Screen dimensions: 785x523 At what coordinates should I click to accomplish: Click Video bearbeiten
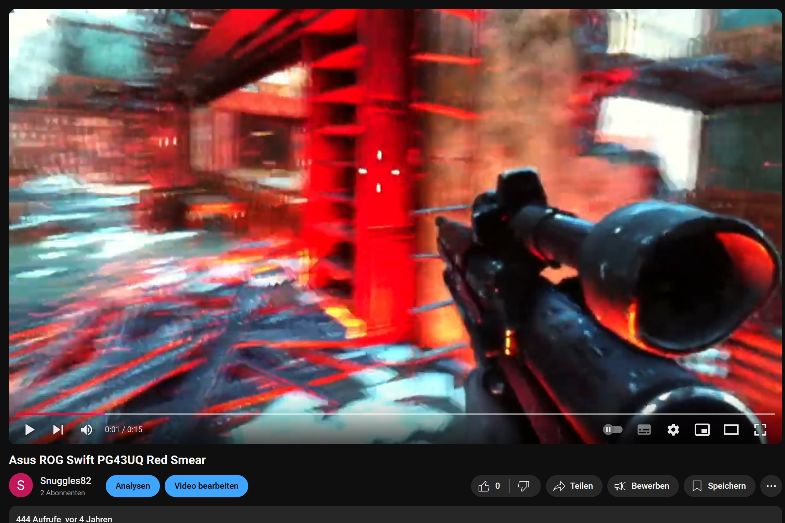206,486
